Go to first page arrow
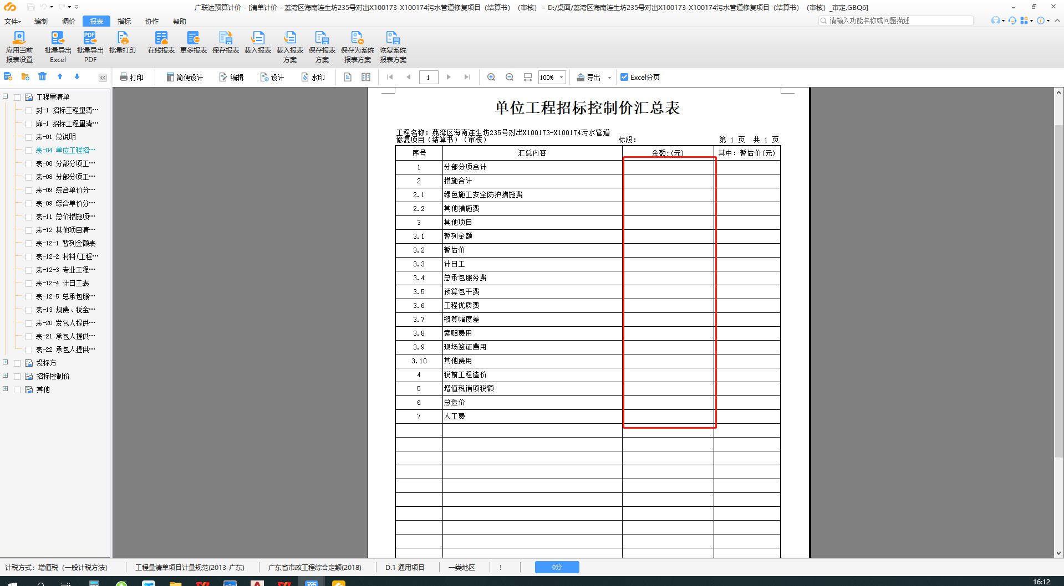This screenshot has height=586, width=1064. [x=390, y=77]
